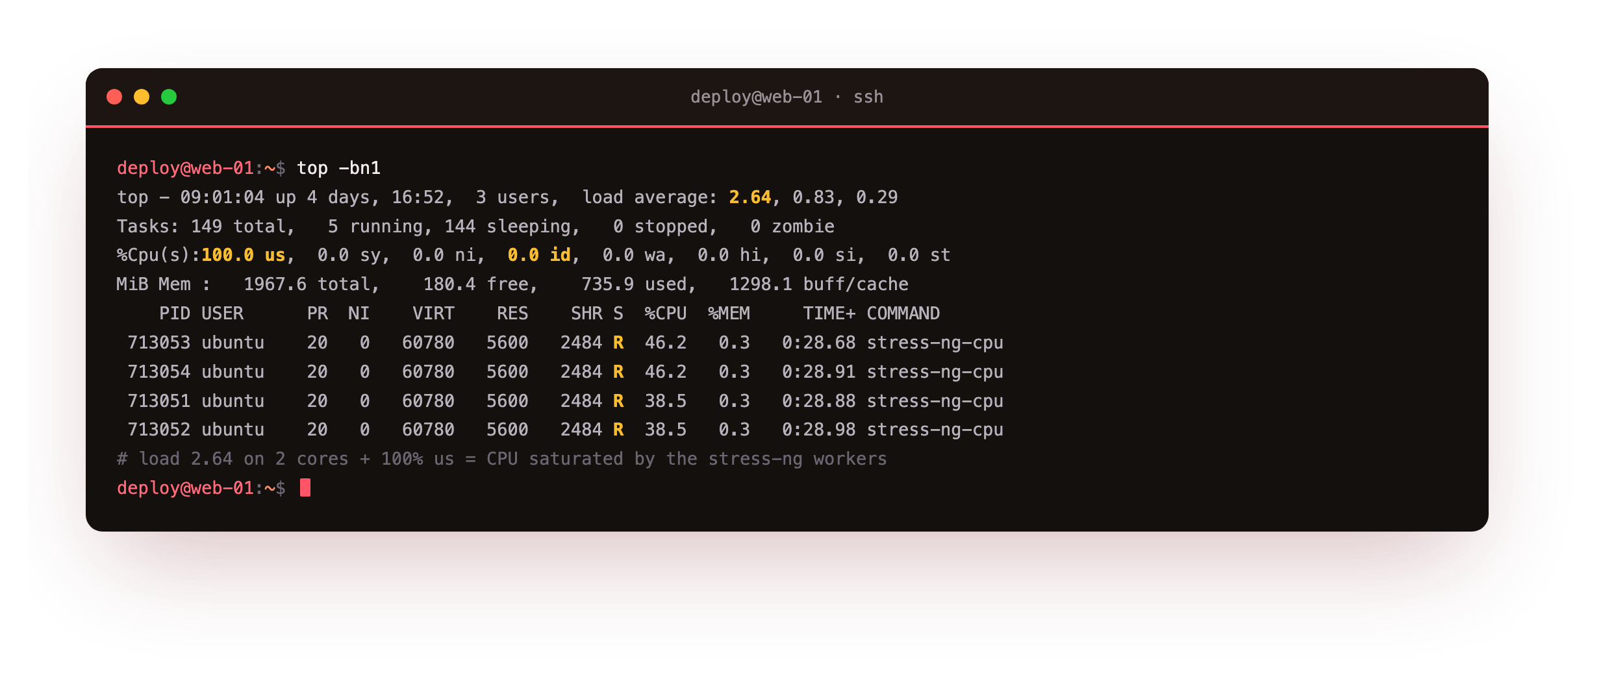Viewport: 1601px width, 688px height.
Task: Click the PID column header
Action: click(175, 313)
